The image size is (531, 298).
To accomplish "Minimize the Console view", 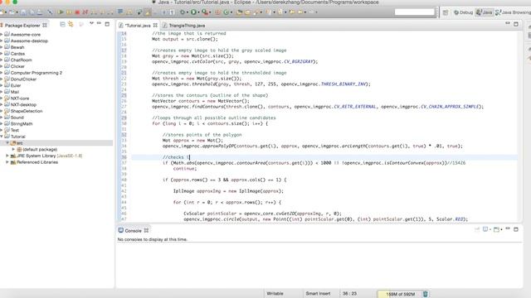I will pyautogui.click(x=508, y=228).
